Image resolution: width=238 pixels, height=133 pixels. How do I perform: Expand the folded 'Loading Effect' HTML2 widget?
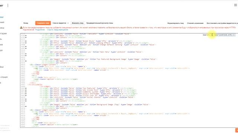click(26, 43)
